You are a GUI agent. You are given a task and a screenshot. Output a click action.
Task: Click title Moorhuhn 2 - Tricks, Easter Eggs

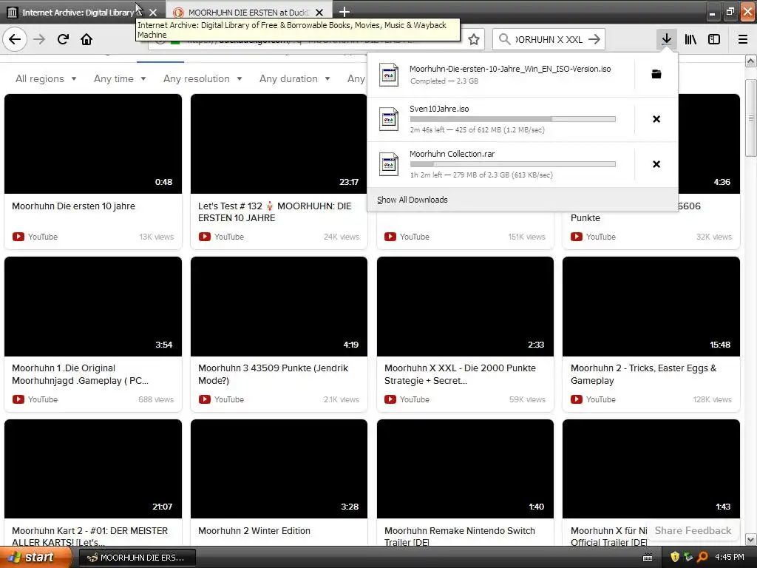(643, 373)
